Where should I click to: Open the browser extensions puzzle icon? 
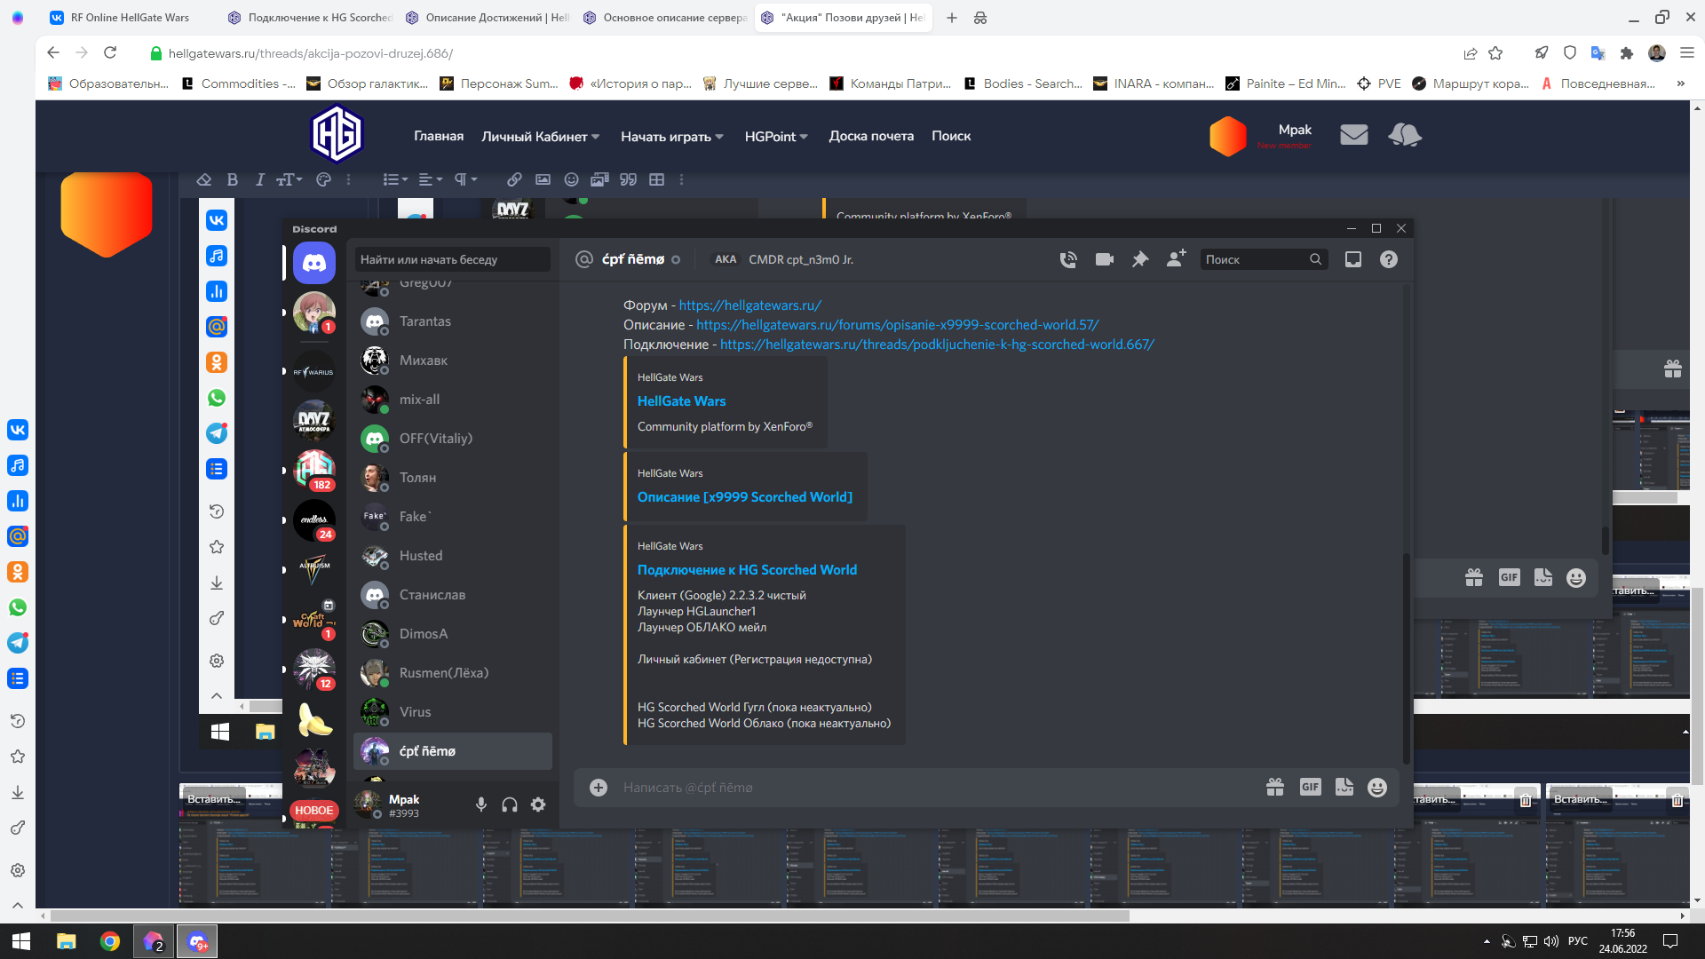(1627, 53)
